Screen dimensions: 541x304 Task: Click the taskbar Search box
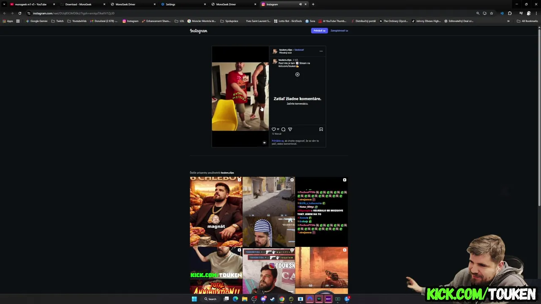[x=210, y=299]
